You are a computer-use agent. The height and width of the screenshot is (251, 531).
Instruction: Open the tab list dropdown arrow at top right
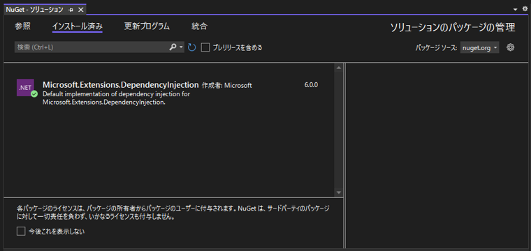point(516,10)
